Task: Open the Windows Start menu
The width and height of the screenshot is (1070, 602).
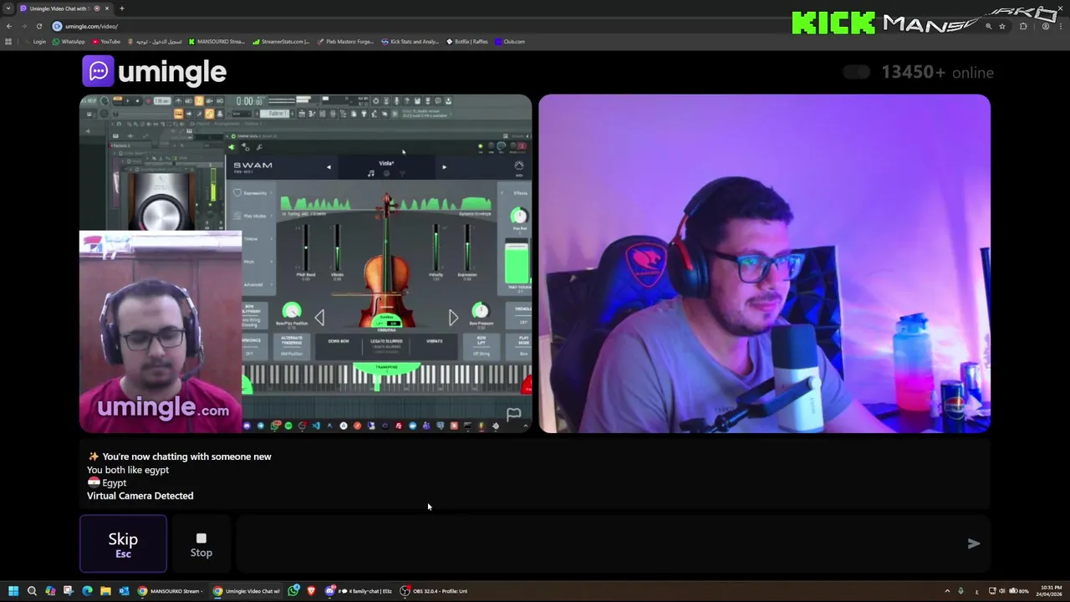Action: [13, 591]
